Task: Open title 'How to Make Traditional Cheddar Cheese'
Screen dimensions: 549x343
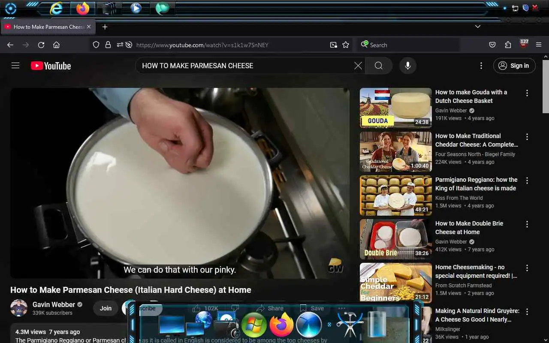Action: click(477, 140)
